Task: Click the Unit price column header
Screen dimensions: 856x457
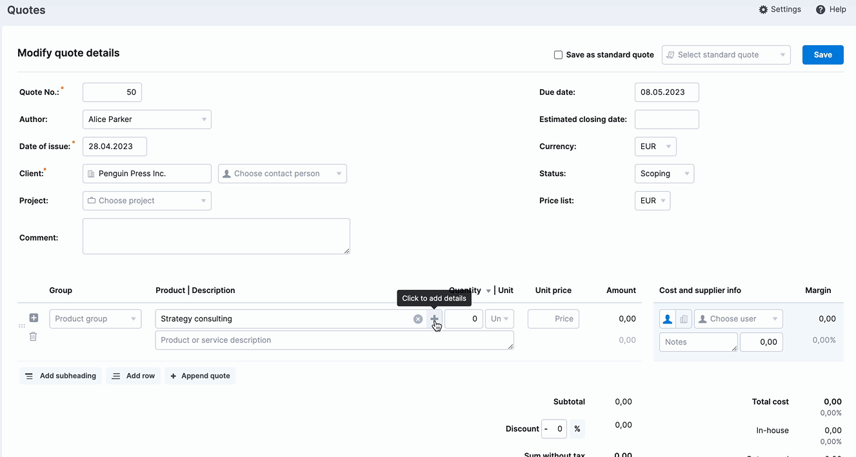Action: [553, 290]
